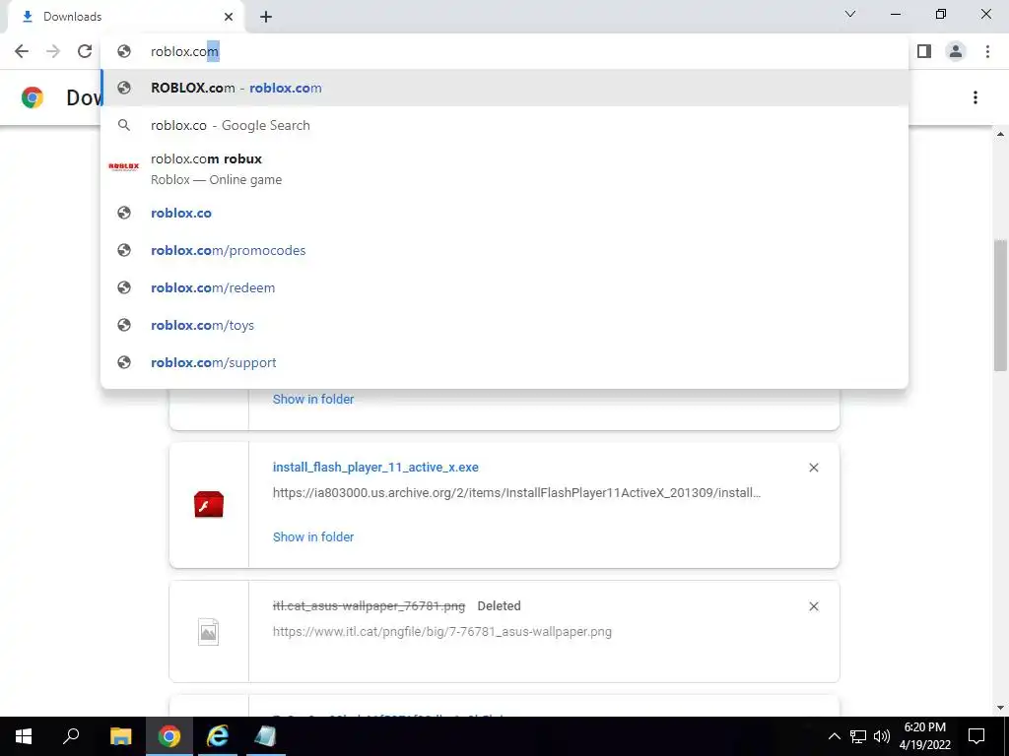Launch Internet Explorer from the taskbar
Screen dimensions: 1009x756
[x=218, y=736]
